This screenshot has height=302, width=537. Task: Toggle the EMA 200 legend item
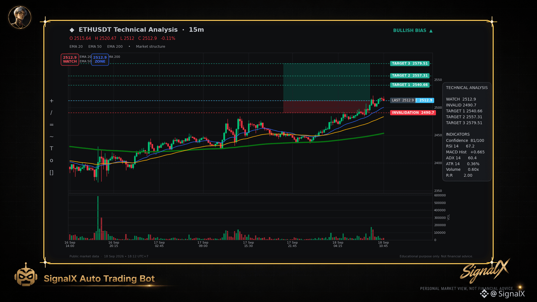pyautogui.click(x=115, y=47)
